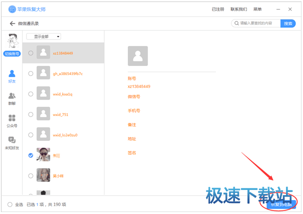
Task: Select radio for wxid_kxa1q
Action: [31, 94]
